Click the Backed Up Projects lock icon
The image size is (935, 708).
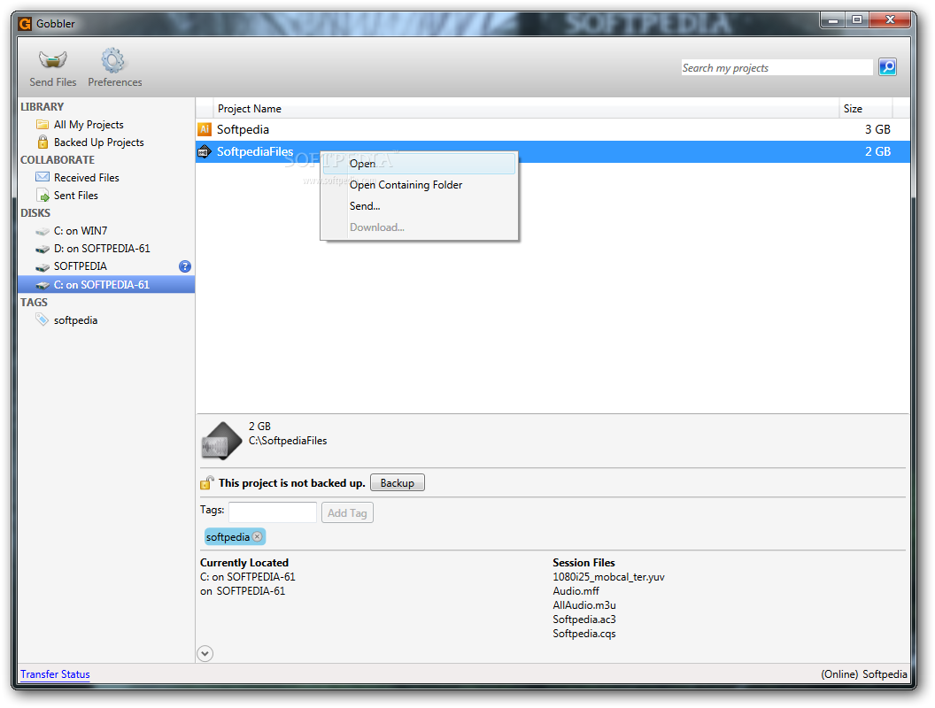tap(42, 142)
